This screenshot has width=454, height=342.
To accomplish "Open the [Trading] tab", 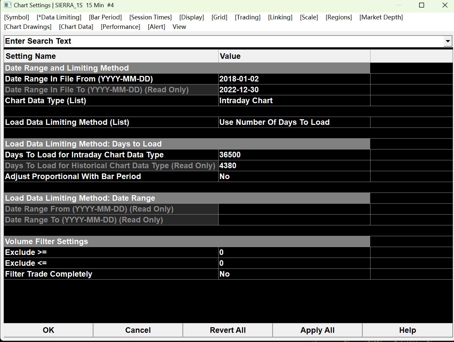I will click(248, 17).
